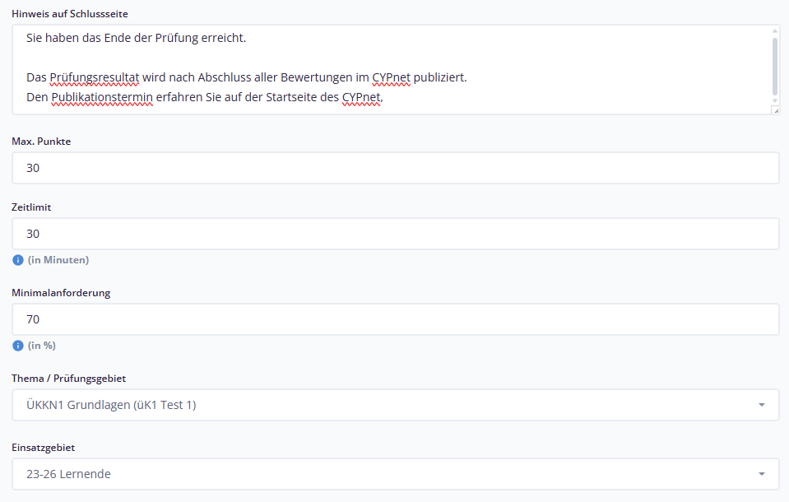Focus the Max. Punkte input field
789x502 pixels.
tap(395, 168)
